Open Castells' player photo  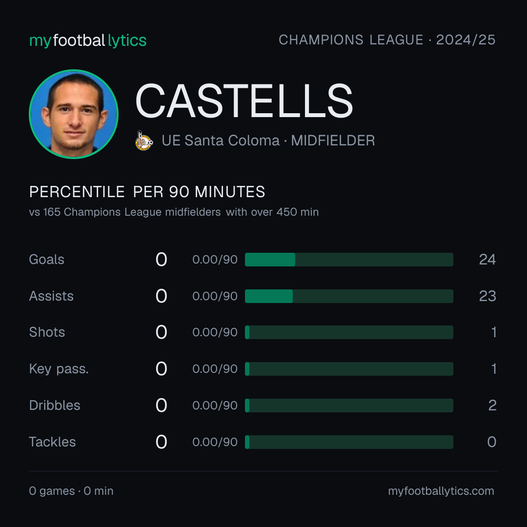coord(74,114)
